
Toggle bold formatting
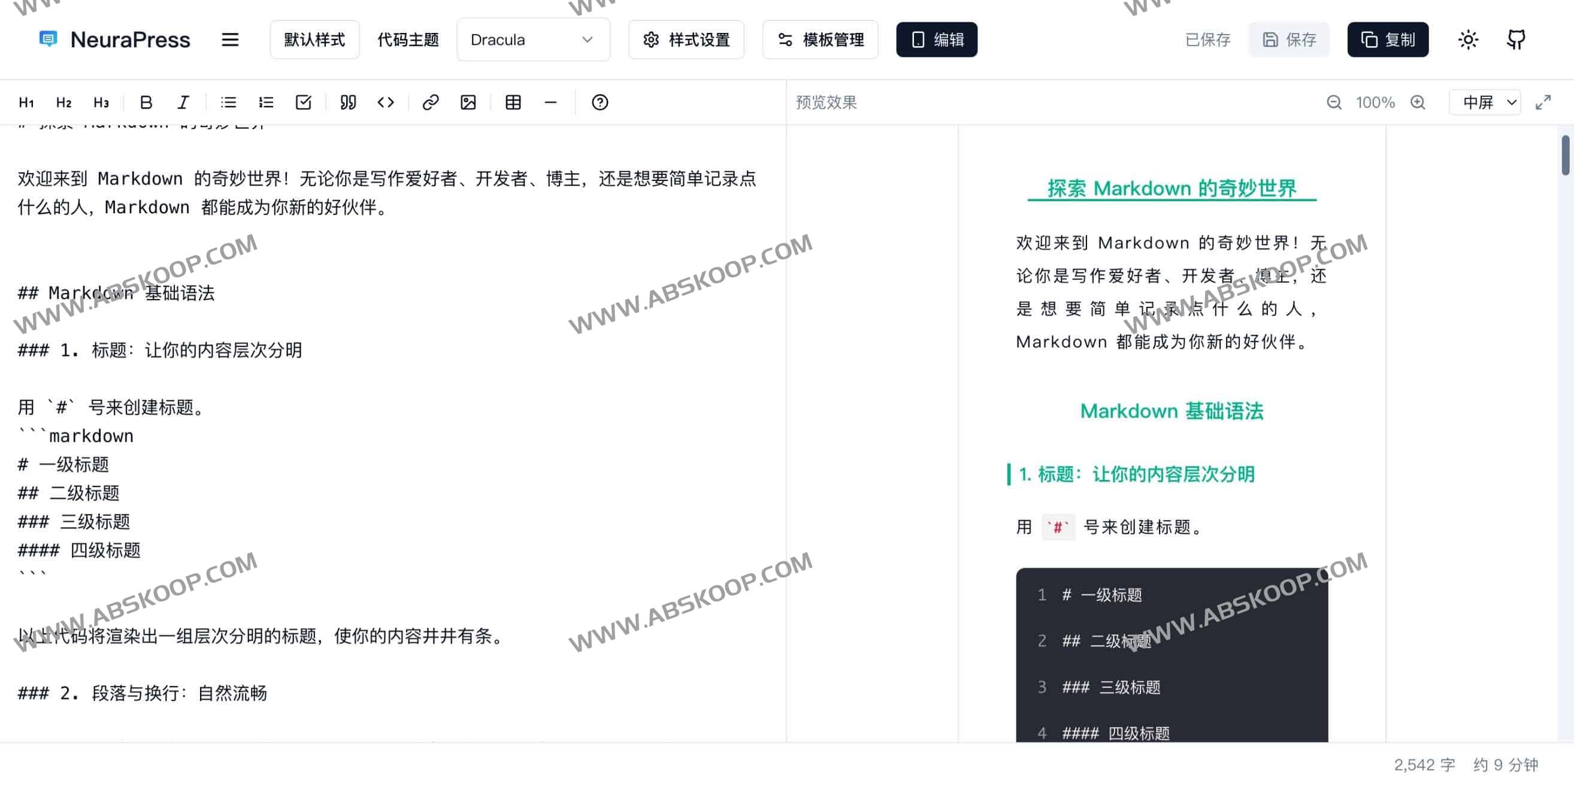point(146,102)
